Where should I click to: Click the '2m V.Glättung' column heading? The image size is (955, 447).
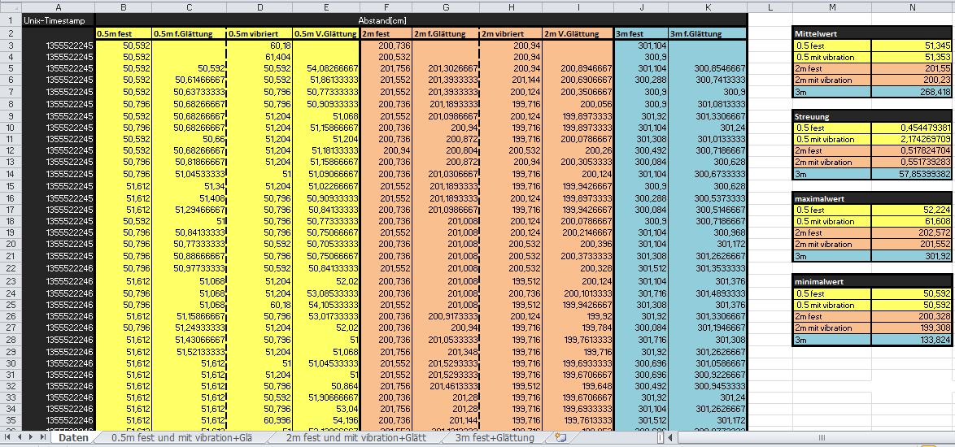[x=578, y=34]
